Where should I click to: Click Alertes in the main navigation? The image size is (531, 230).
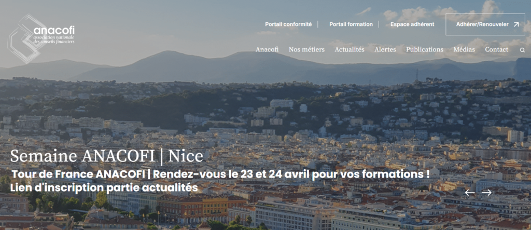tap(385, 50)
